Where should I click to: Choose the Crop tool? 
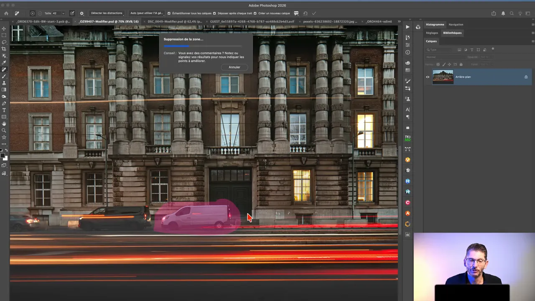pos(4,49)
